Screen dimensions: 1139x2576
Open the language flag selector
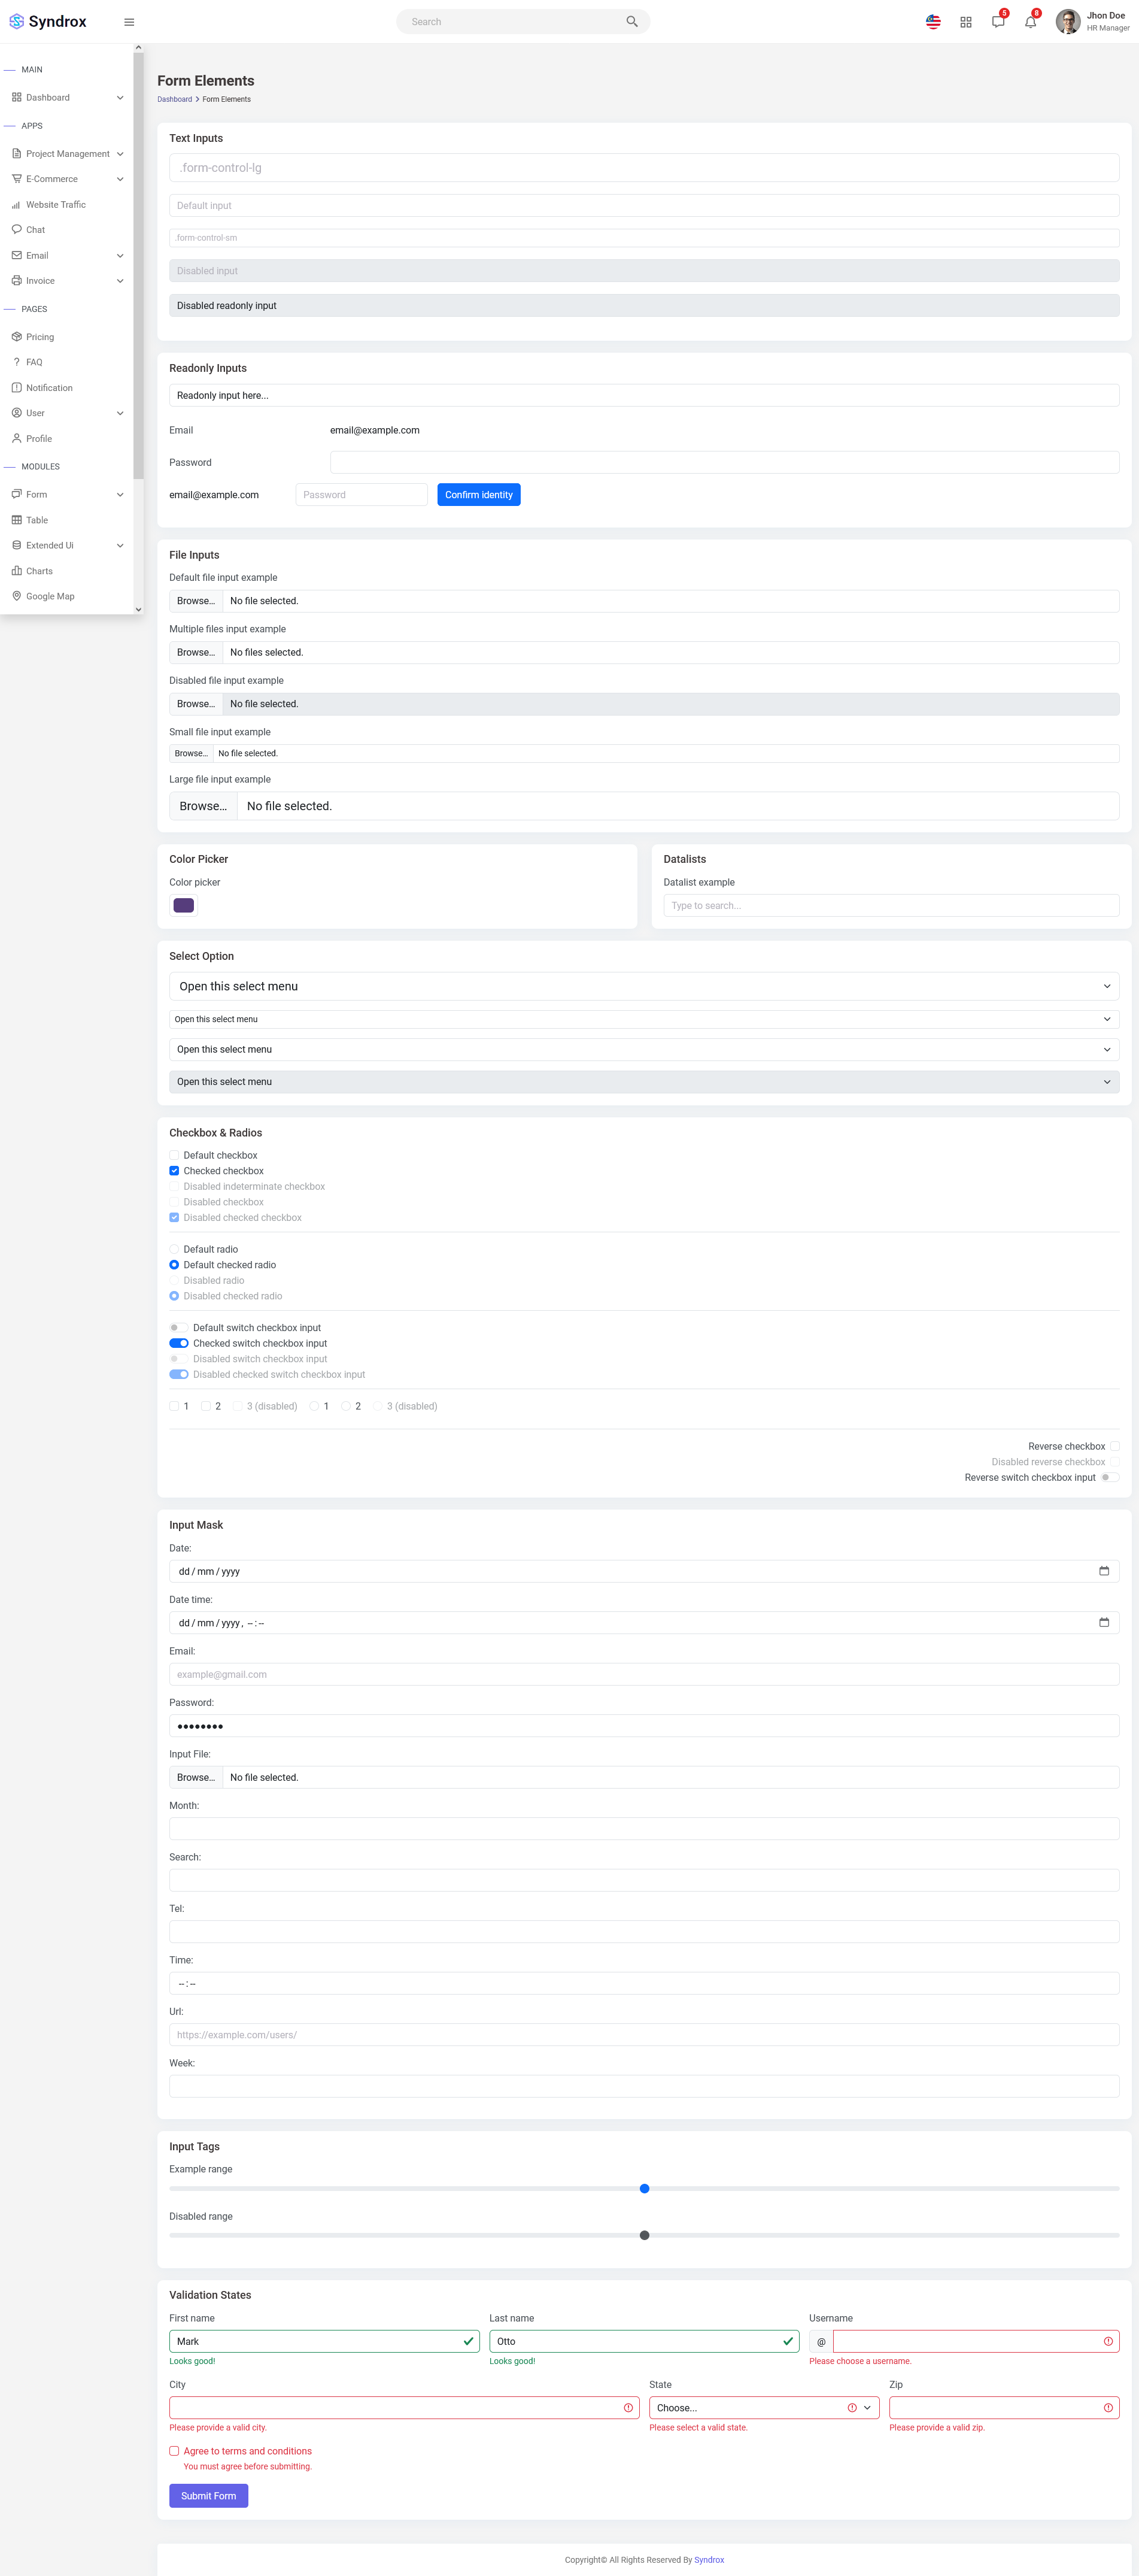pos(933,22)
